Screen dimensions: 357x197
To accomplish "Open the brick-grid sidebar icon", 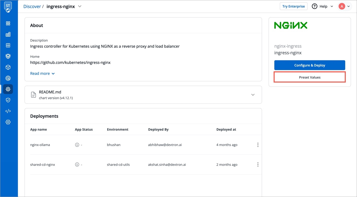I will click(8, 34).
